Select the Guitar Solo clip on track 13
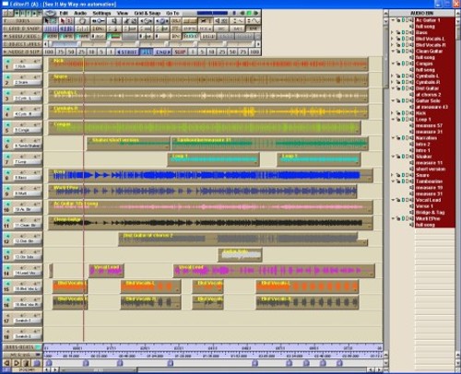The height and width of the screenshot is (374, 461). (x=240, y=255)
